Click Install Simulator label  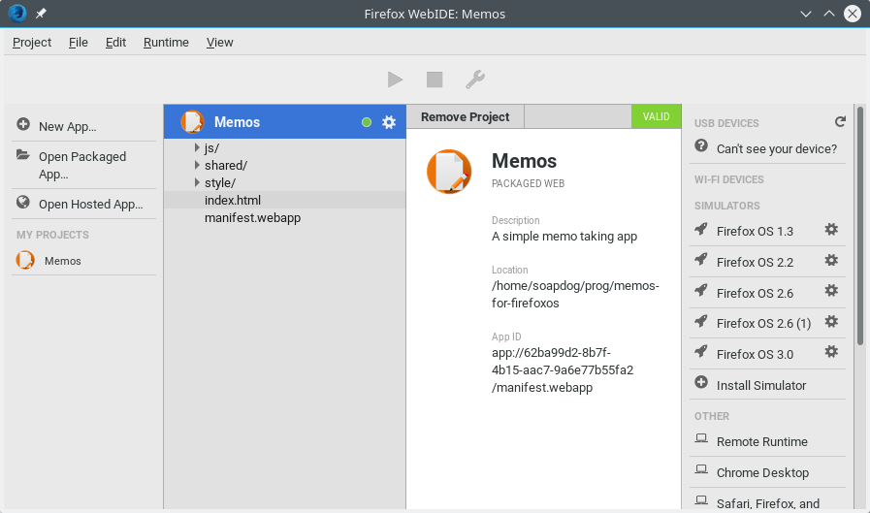761,385
